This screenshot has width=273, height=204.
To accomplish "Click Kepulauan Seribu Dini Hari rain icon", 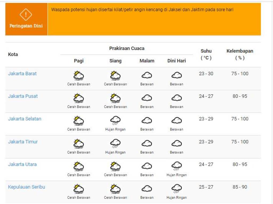I will 176,189.
